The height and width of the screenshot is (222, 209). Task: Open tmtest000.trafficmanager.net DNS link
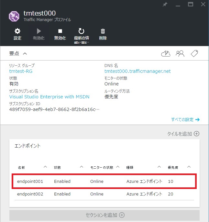[137, 71]
